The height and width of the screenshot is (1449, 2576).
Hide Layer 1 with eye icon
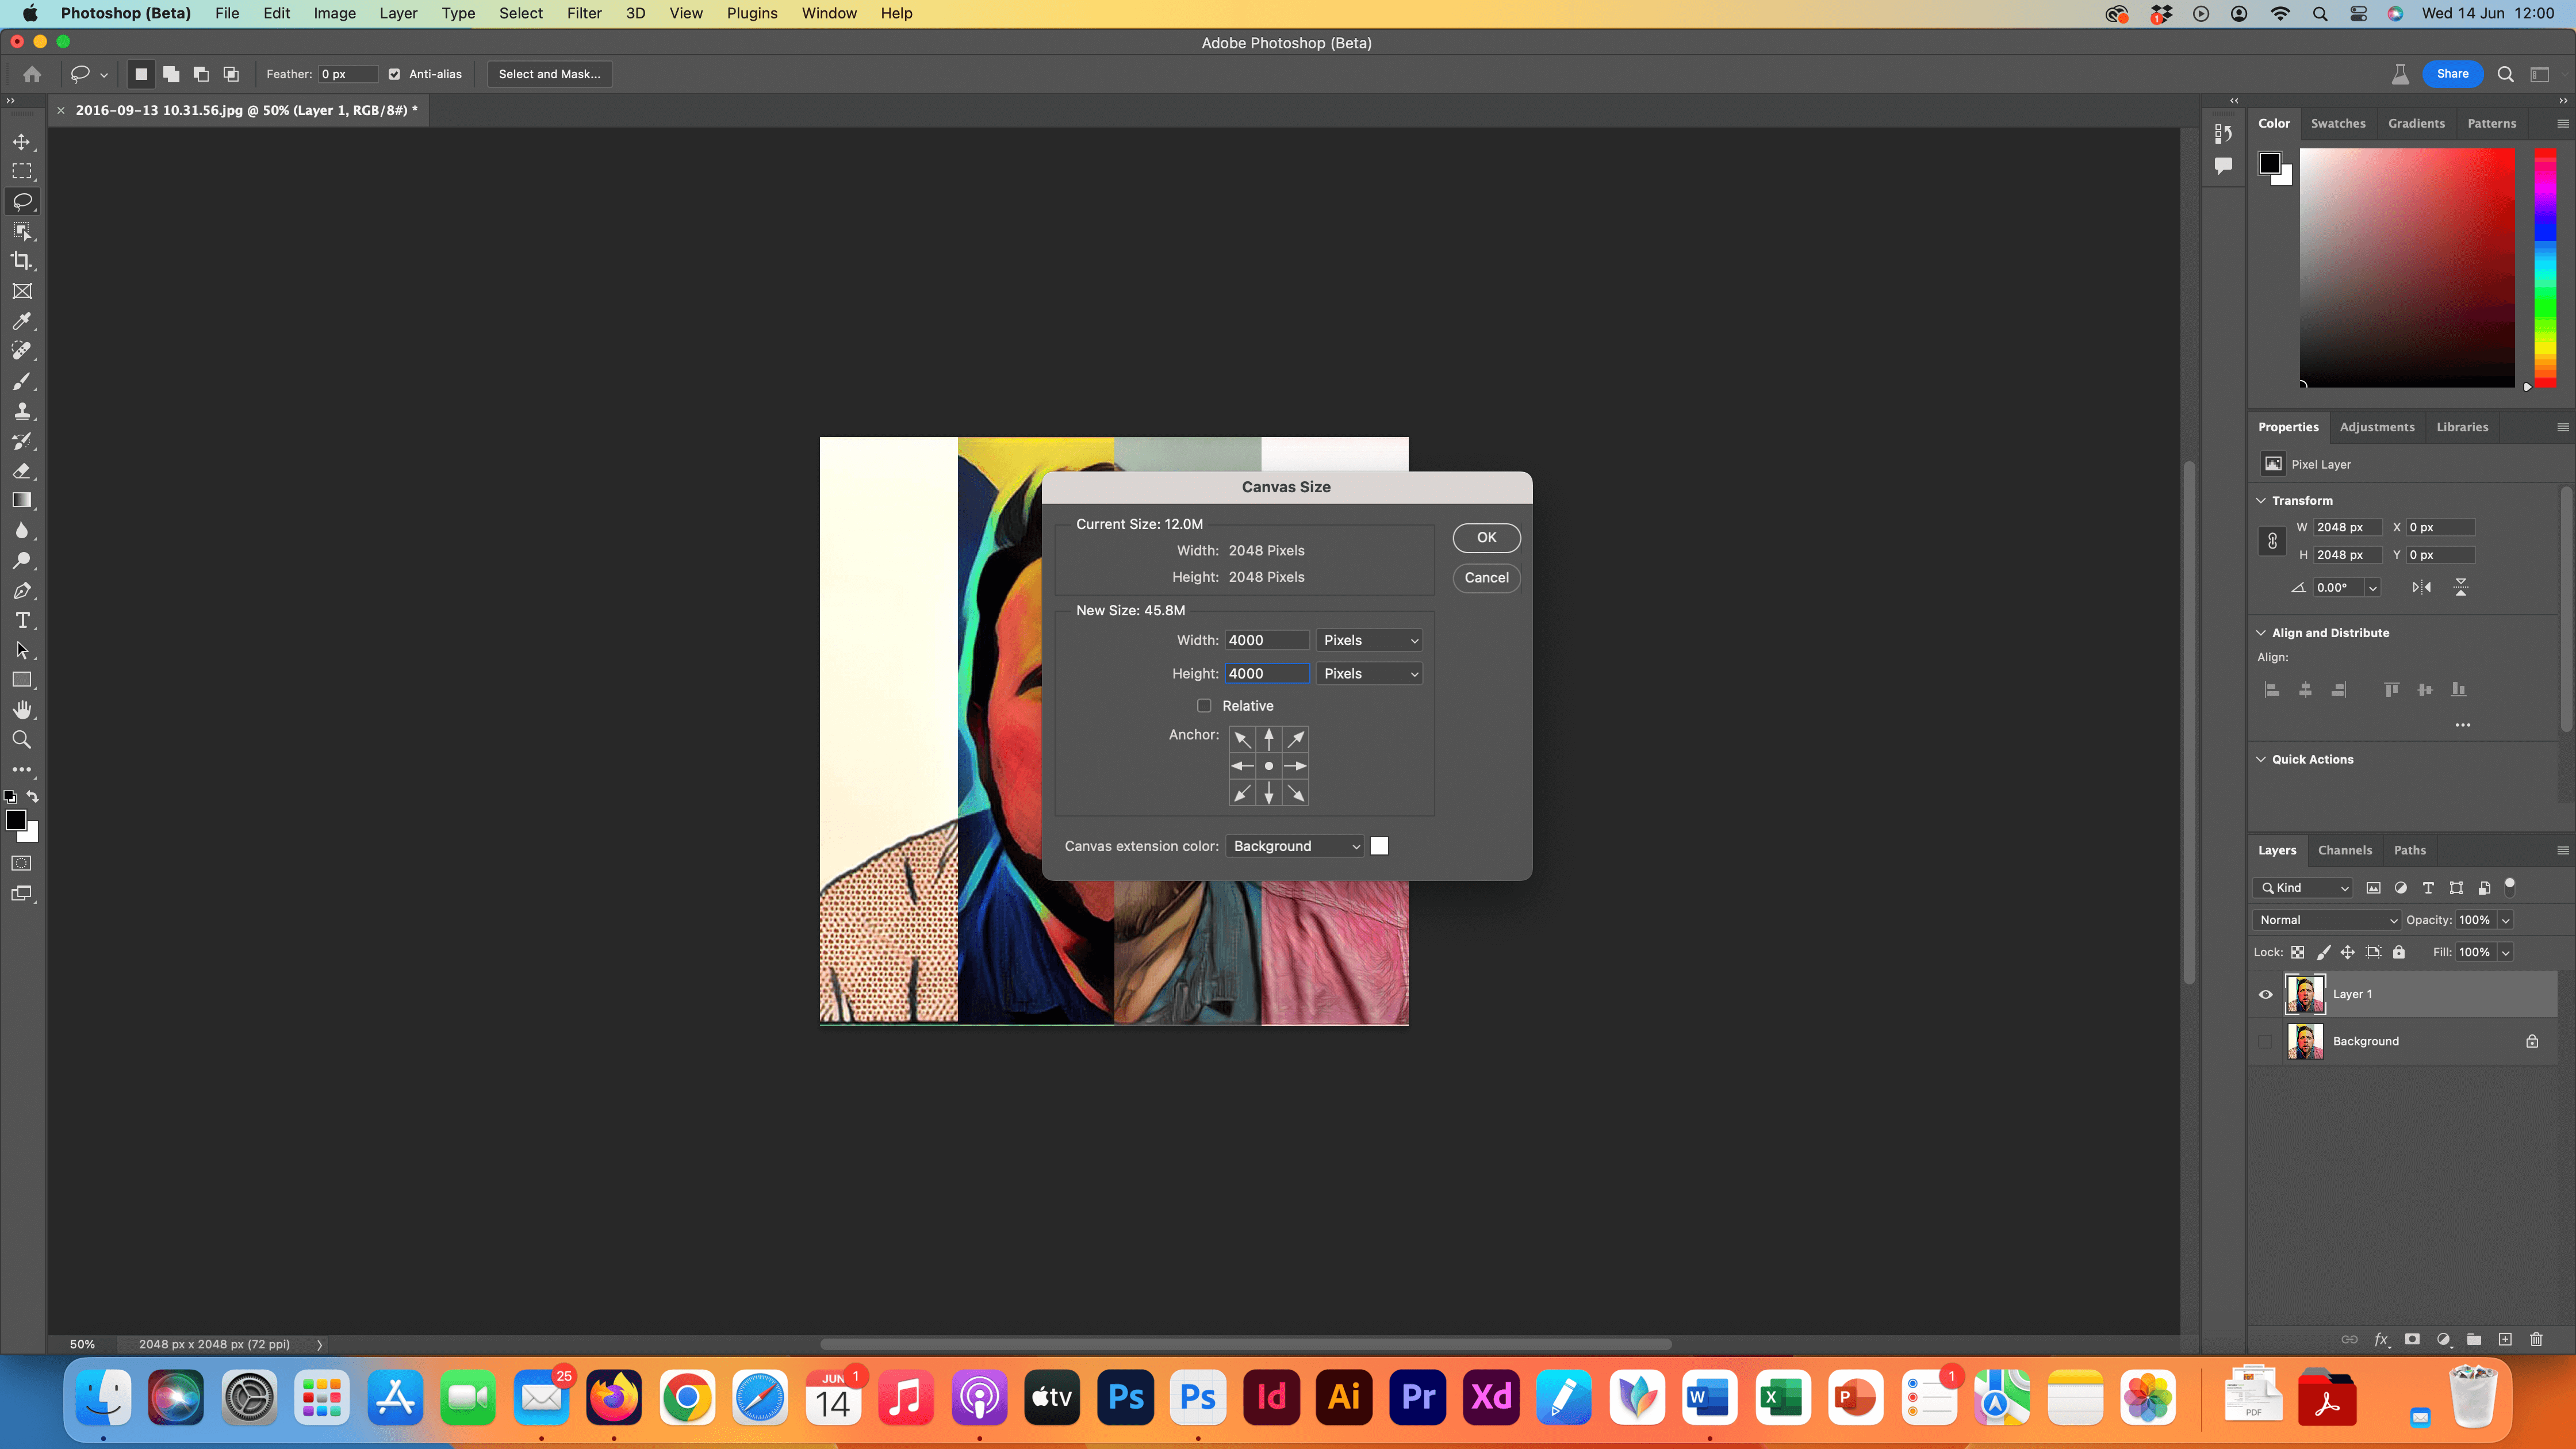pyautogui.click(x=2266, y=995)
